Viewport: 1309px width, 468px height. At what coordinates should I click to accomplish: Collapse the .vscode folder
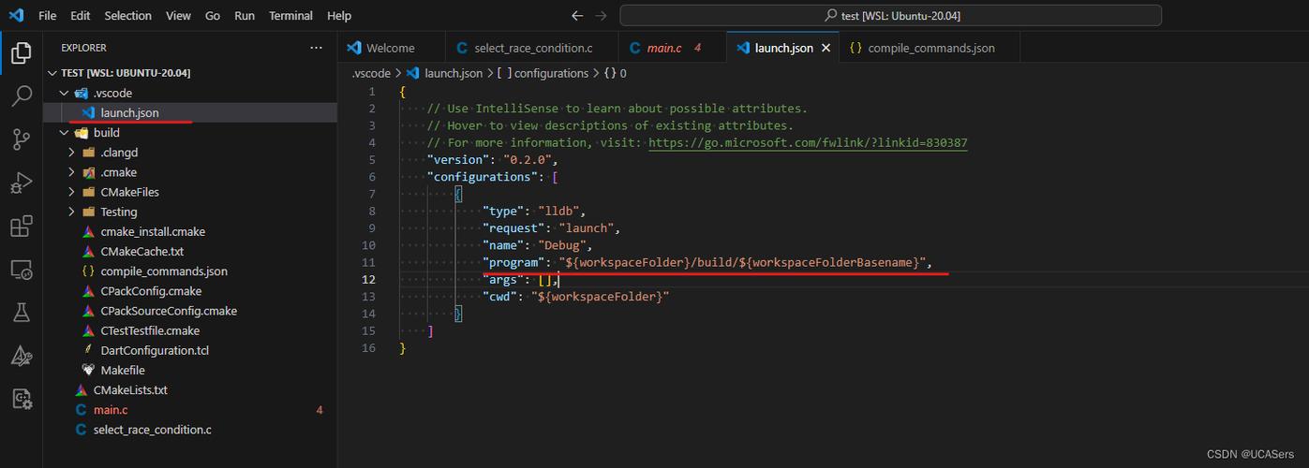(64, 94)
